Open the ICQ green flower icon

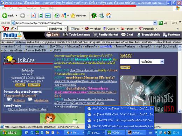[x=94, y=15]
